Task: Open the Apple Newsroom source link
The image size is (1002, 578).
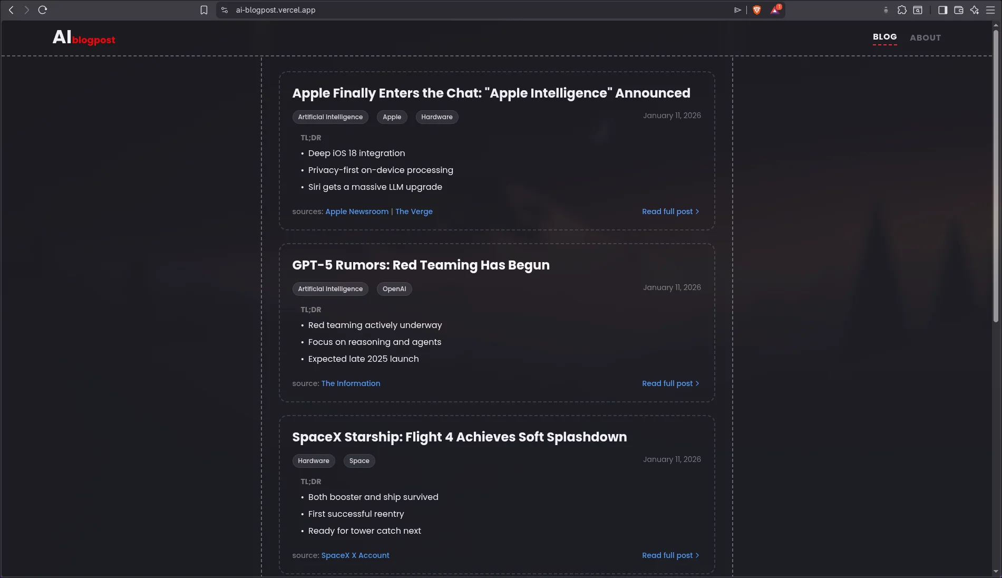Action: 357,211
